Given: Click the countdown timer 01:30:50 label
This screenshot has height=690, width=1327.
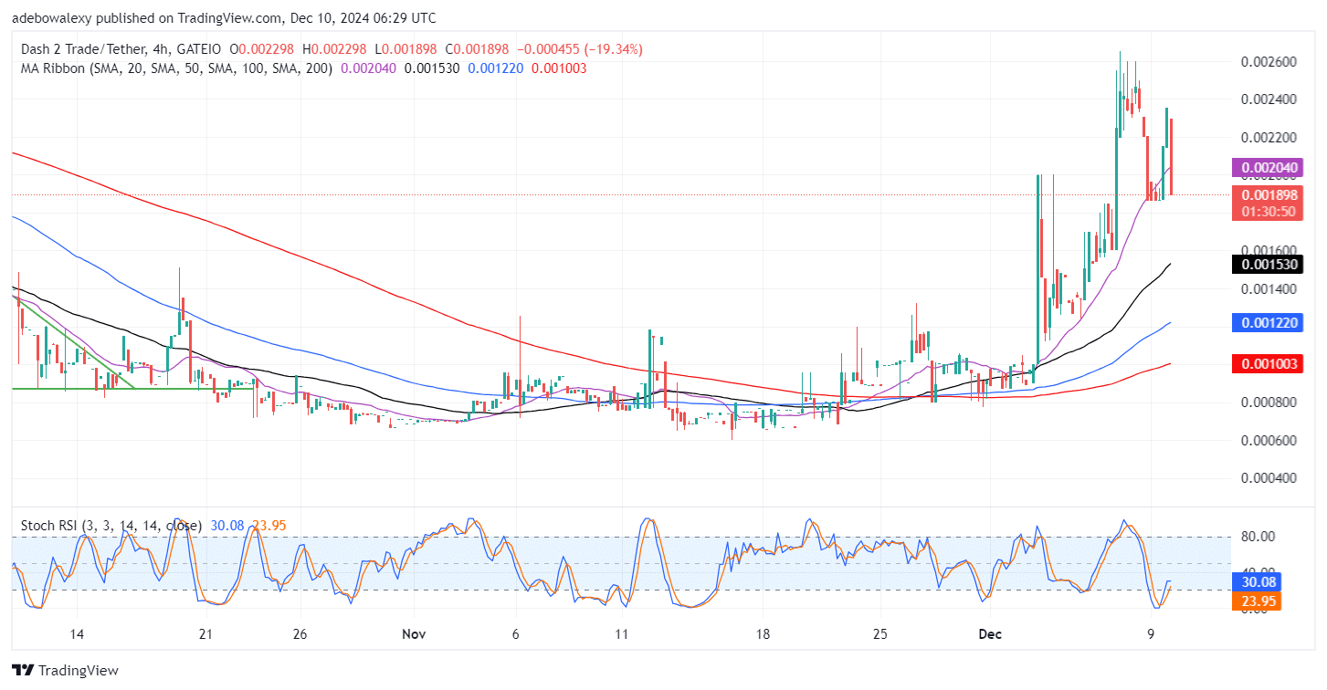Looking at the screenshot, I should tap(1267, 211).
